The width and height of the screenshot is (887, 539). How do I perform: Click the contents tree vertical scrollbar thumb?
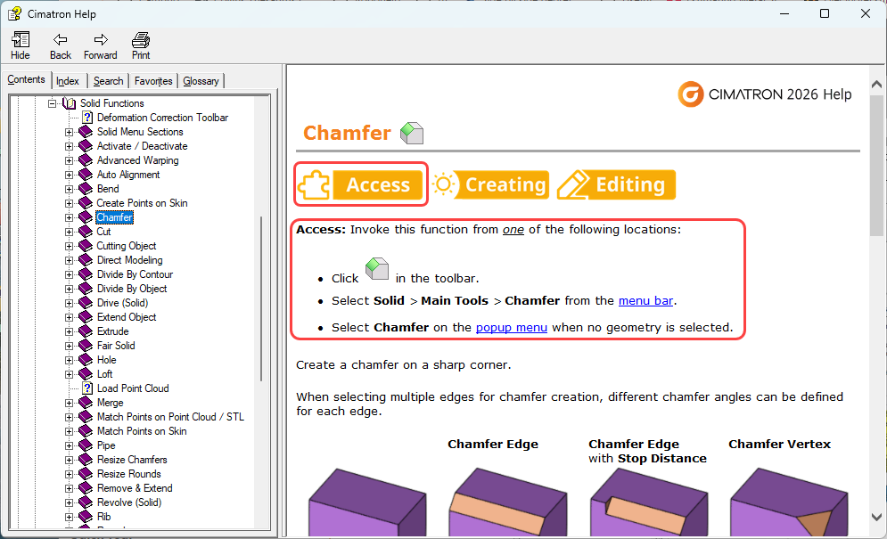pos(261,298)
